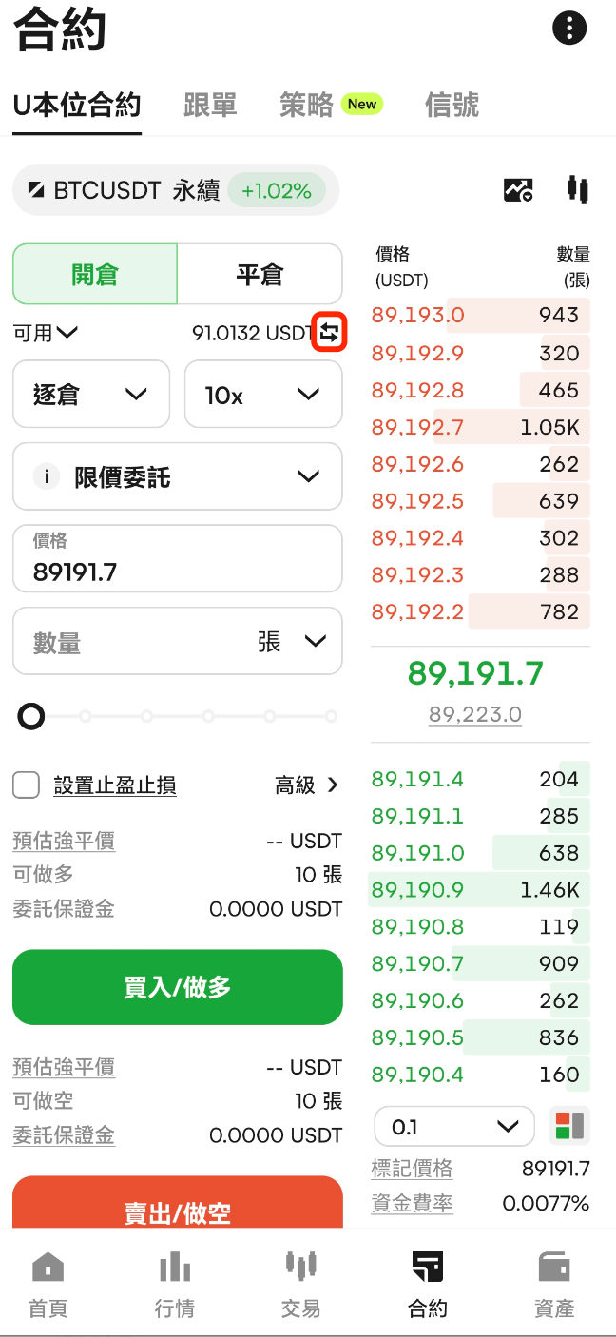Focus the 價格 price input field
This screenshot has width=616, height=1337.
pos(177,571)
